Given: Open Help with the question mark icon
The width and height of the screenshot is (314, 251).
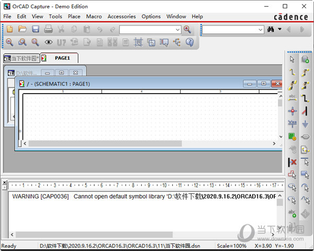Looking at the screenshot, I should 189,42.
